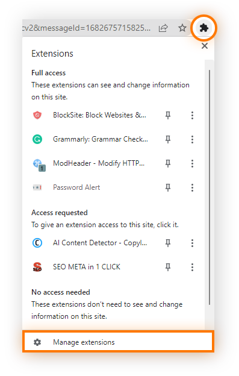
Task: Pin SEO META in 1 CLICK
Action: tap(168, 267)
